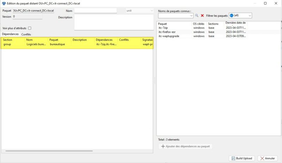The image size is (282, 163).
Task: Click the Annuler button
Action: tap(268, 158)
